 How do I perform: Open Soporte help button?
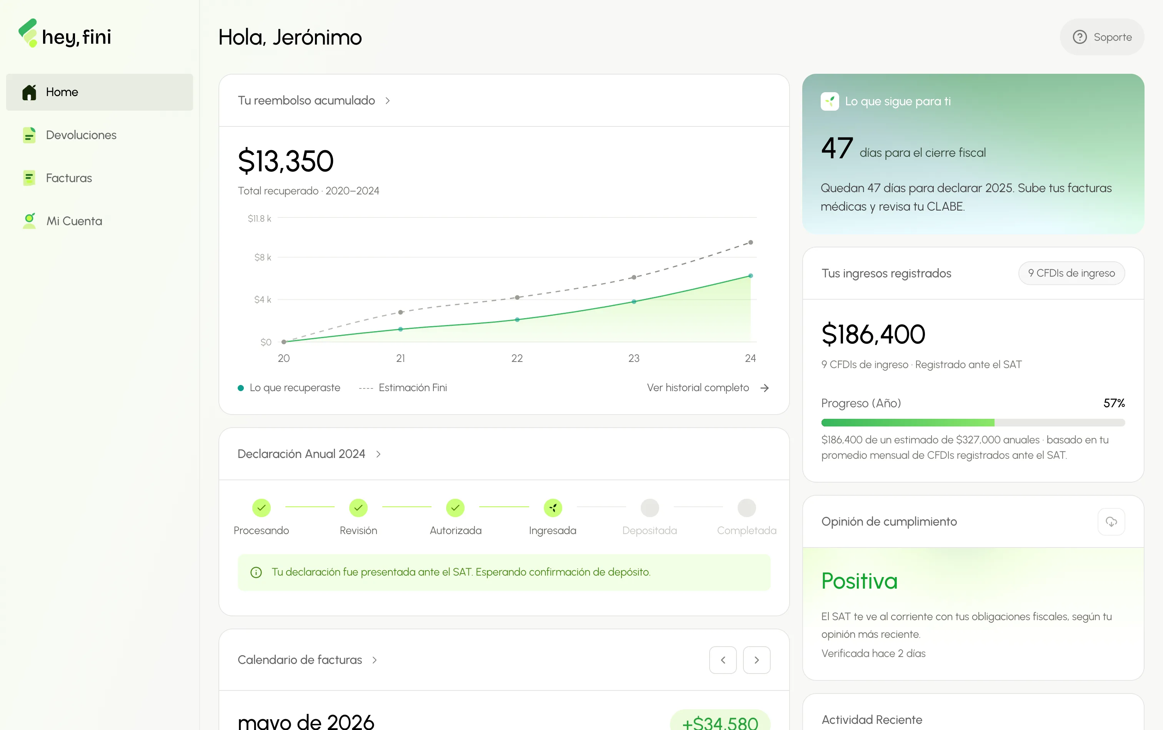(x=1102, y=37)
